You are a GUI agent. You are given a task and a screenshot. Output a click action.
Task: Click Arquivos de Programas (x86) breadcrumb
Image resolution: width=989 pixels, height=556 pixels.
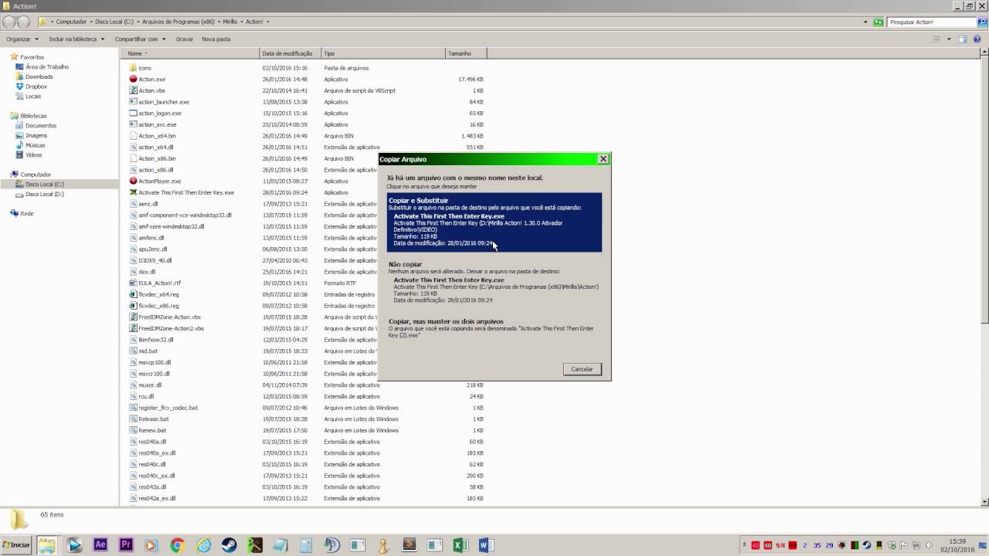coord(178,22)
